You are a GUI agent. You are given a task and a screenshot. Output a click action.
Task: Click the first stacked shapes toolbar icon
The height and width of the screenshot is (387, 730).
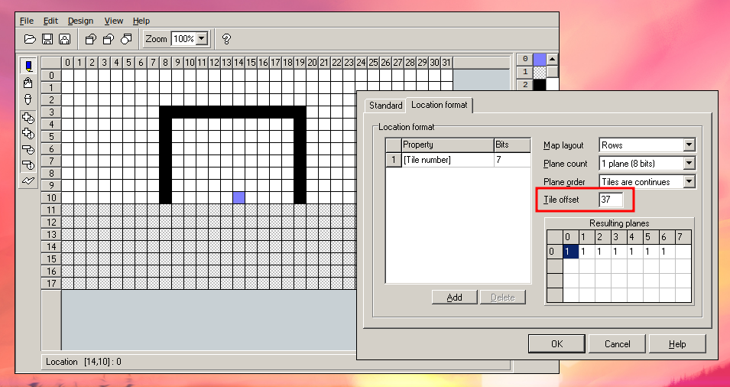pyautogui.click(x=90, y=39)
